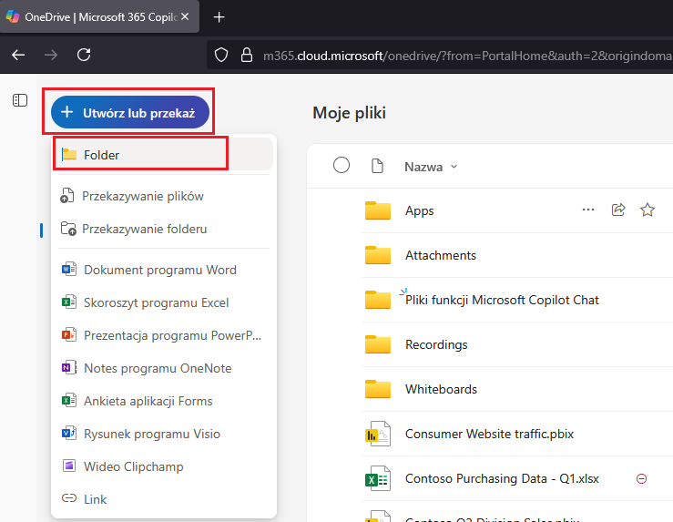The height and width of the screenshot is (522, 673).
Task: Open the Apps folder name
Action: 419,210
